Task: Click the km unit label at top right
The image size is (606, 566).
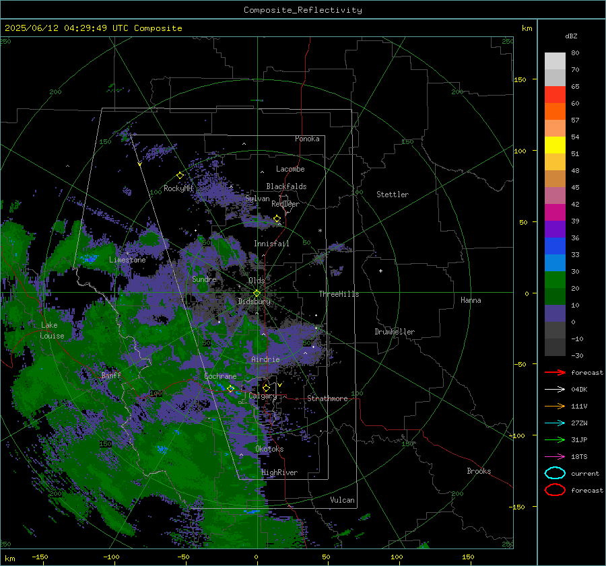Action: 527,28
